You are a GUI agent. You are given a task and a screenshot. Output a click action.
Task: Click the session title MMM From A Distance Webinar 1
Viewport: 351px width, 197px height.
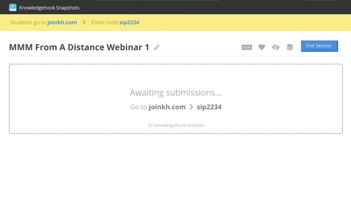point(79,47)
